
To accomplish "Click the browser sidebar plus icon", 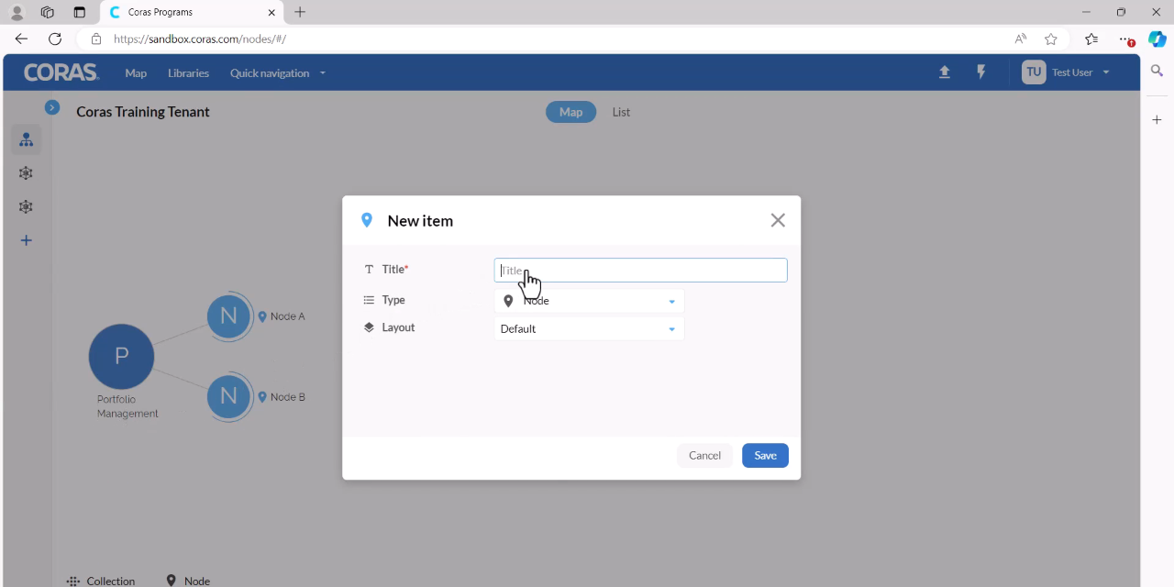I will [1157, 120].
